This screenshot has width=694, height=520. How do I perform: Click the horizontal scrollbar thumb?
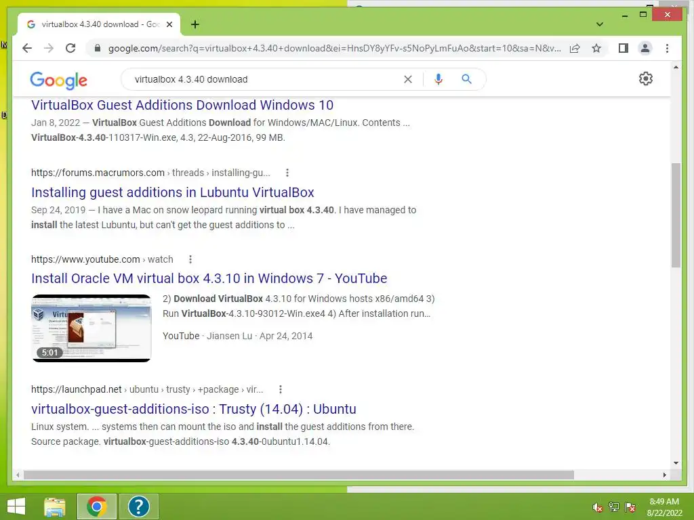coord(299,475)
